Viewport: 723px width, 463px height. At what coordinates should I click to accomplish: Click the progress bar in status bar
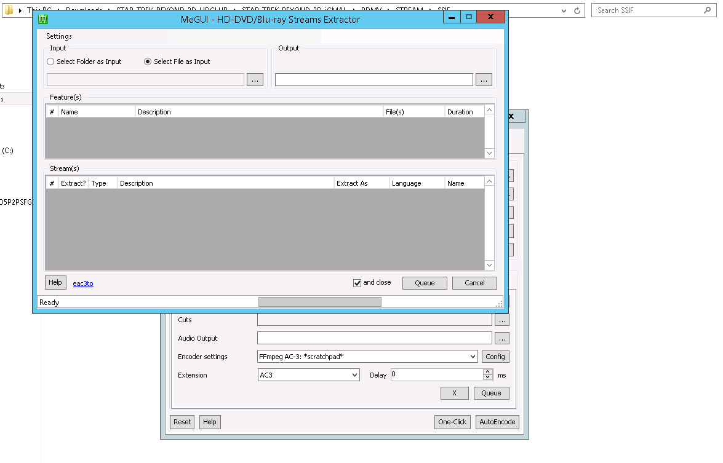[x=320, y=302]
